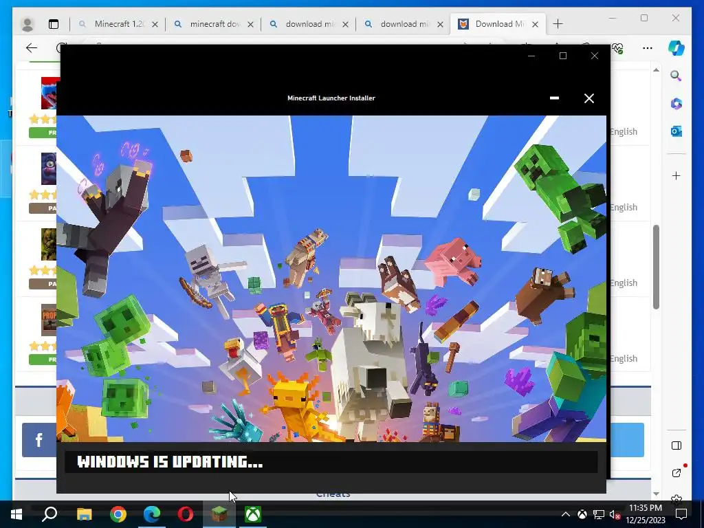The width and height of the screenshot is (704, 528).
Task: Select the active "Download Mi" tab
Action: click(499, 24)
